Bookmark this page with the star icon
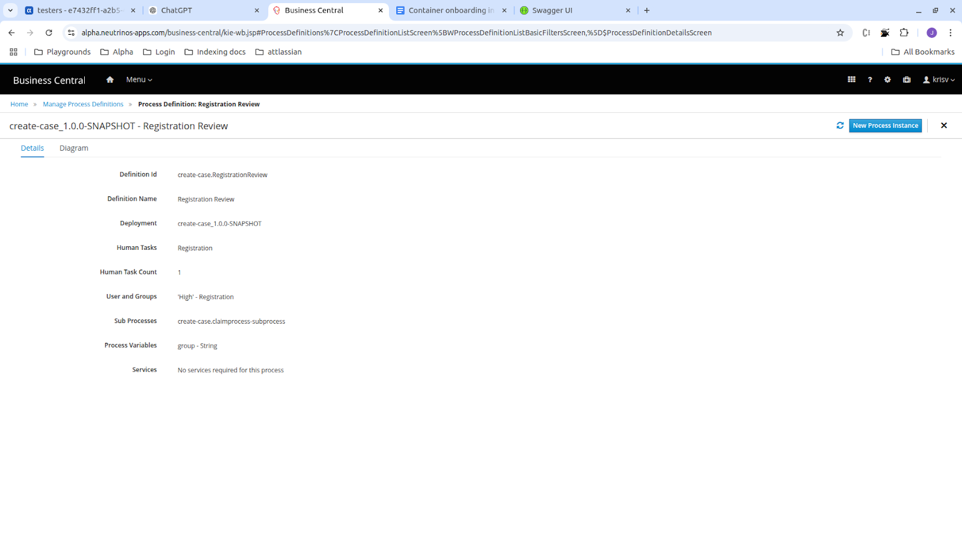 point(840,33)
